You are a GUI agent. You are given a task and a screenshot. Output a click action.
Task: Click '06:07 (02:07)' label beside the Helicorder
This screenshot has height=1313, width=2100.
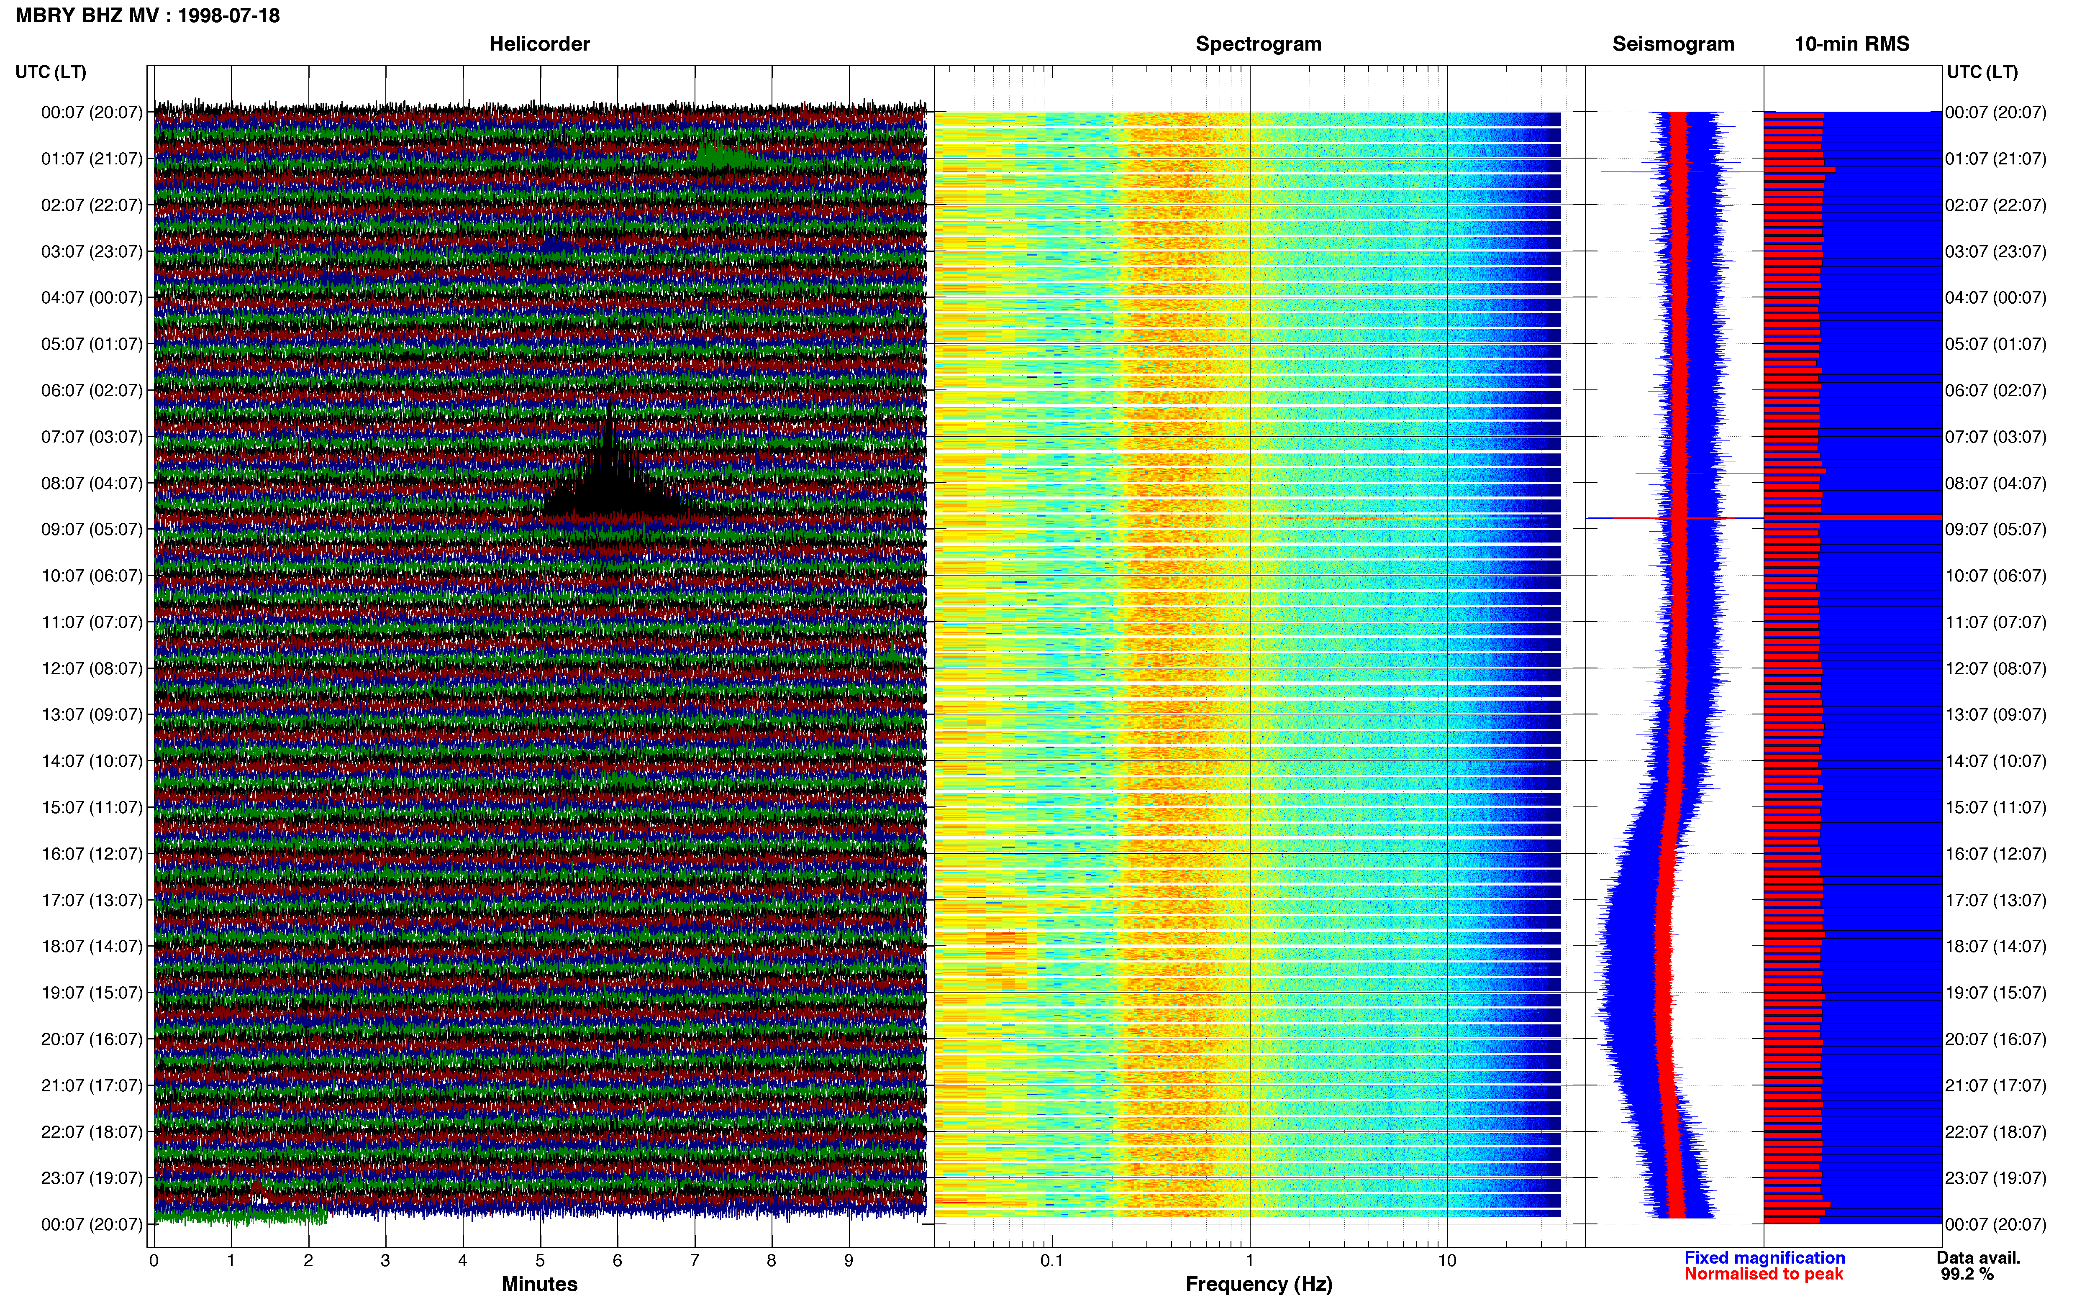click(x=91, y=391)
